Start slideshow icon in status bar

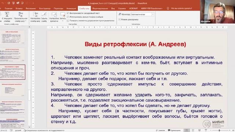(206, 131)
